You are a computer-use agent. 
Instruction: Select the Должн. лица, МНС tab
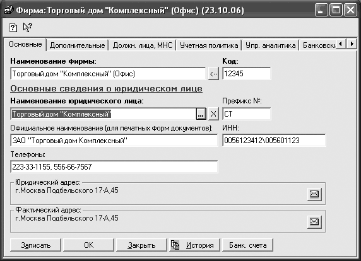coord(143,45)
